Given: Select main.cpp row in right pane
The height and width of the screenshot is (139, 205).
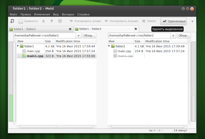Looking at the screenshot, I should tap(148, 51).
